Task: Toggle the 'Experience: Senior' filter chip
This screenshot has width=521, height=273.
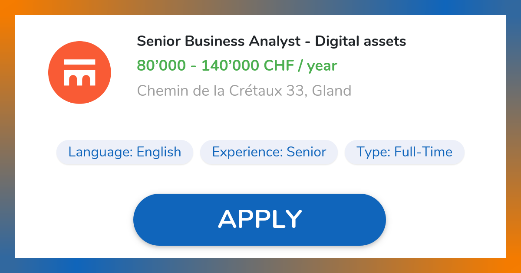Action: [269, 152]
